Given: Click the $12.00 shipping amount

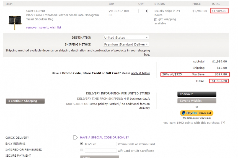Looking at the screenshot, I should [x=222, y=68].
